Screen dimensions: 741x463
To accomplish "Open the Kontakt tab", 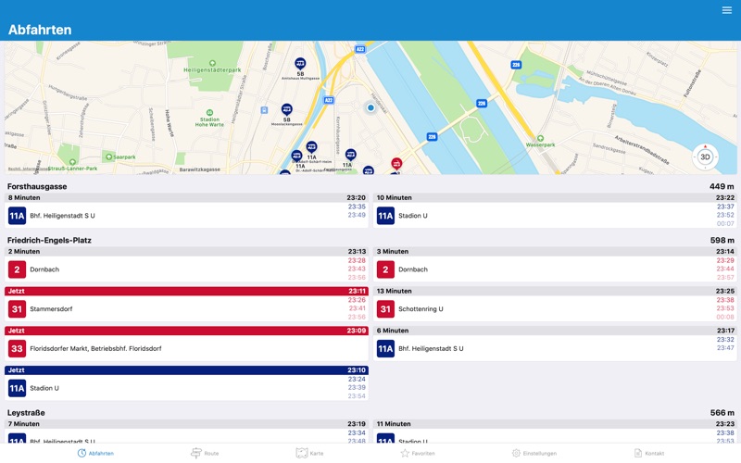I will (x=649, y=453).
